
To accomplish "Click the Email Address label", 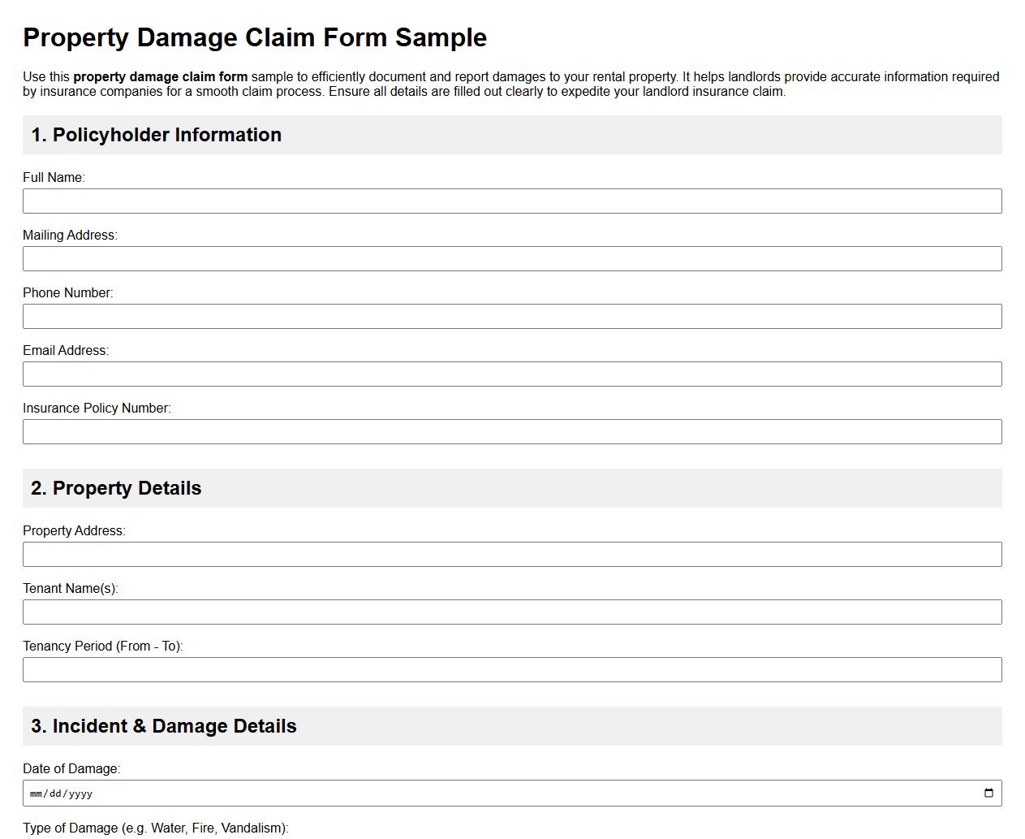I will (66, 351).
